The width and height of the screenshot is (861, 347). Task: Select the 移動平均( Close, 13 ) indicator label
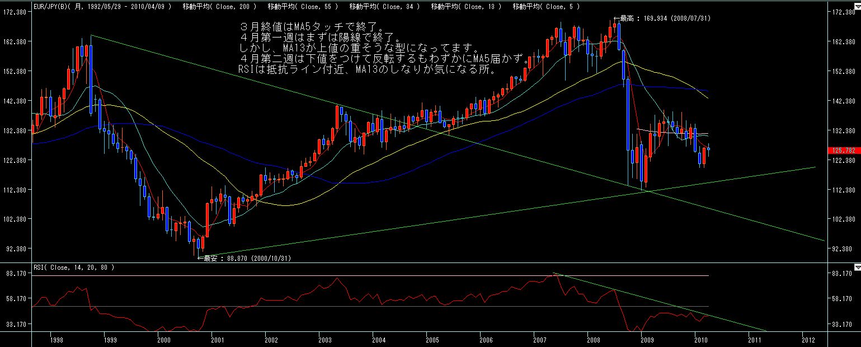click(x=467, y=7)
